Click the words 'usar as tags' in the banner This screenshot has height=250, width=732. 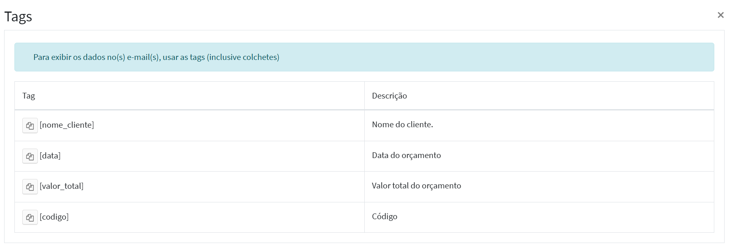(x=184, y=57)
